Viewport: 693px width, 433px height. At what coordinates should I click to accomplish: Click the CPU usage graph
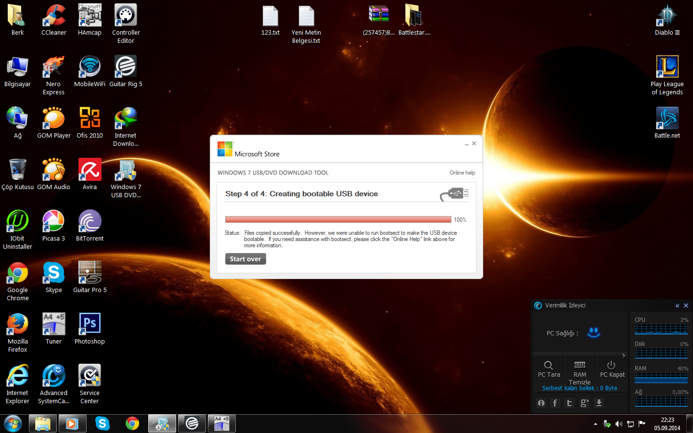[661, 329]
